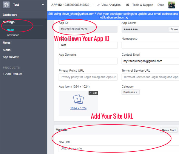This screenshot has width=179, height=154.
Task: Click Edit on the App Icon
Action: (x=93, y=93)
